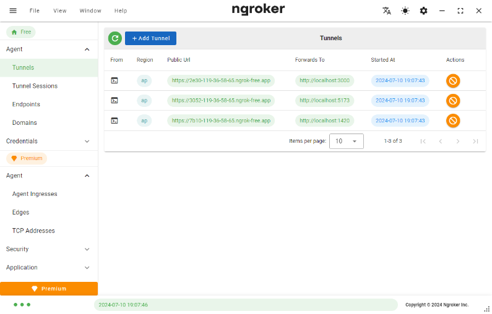Expand the Security section

48,249
